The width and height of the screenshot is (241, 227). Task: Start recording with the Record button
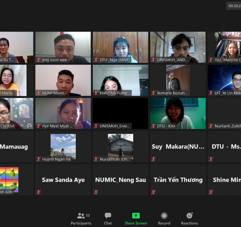pyautogui.click(x=164, y=218)
